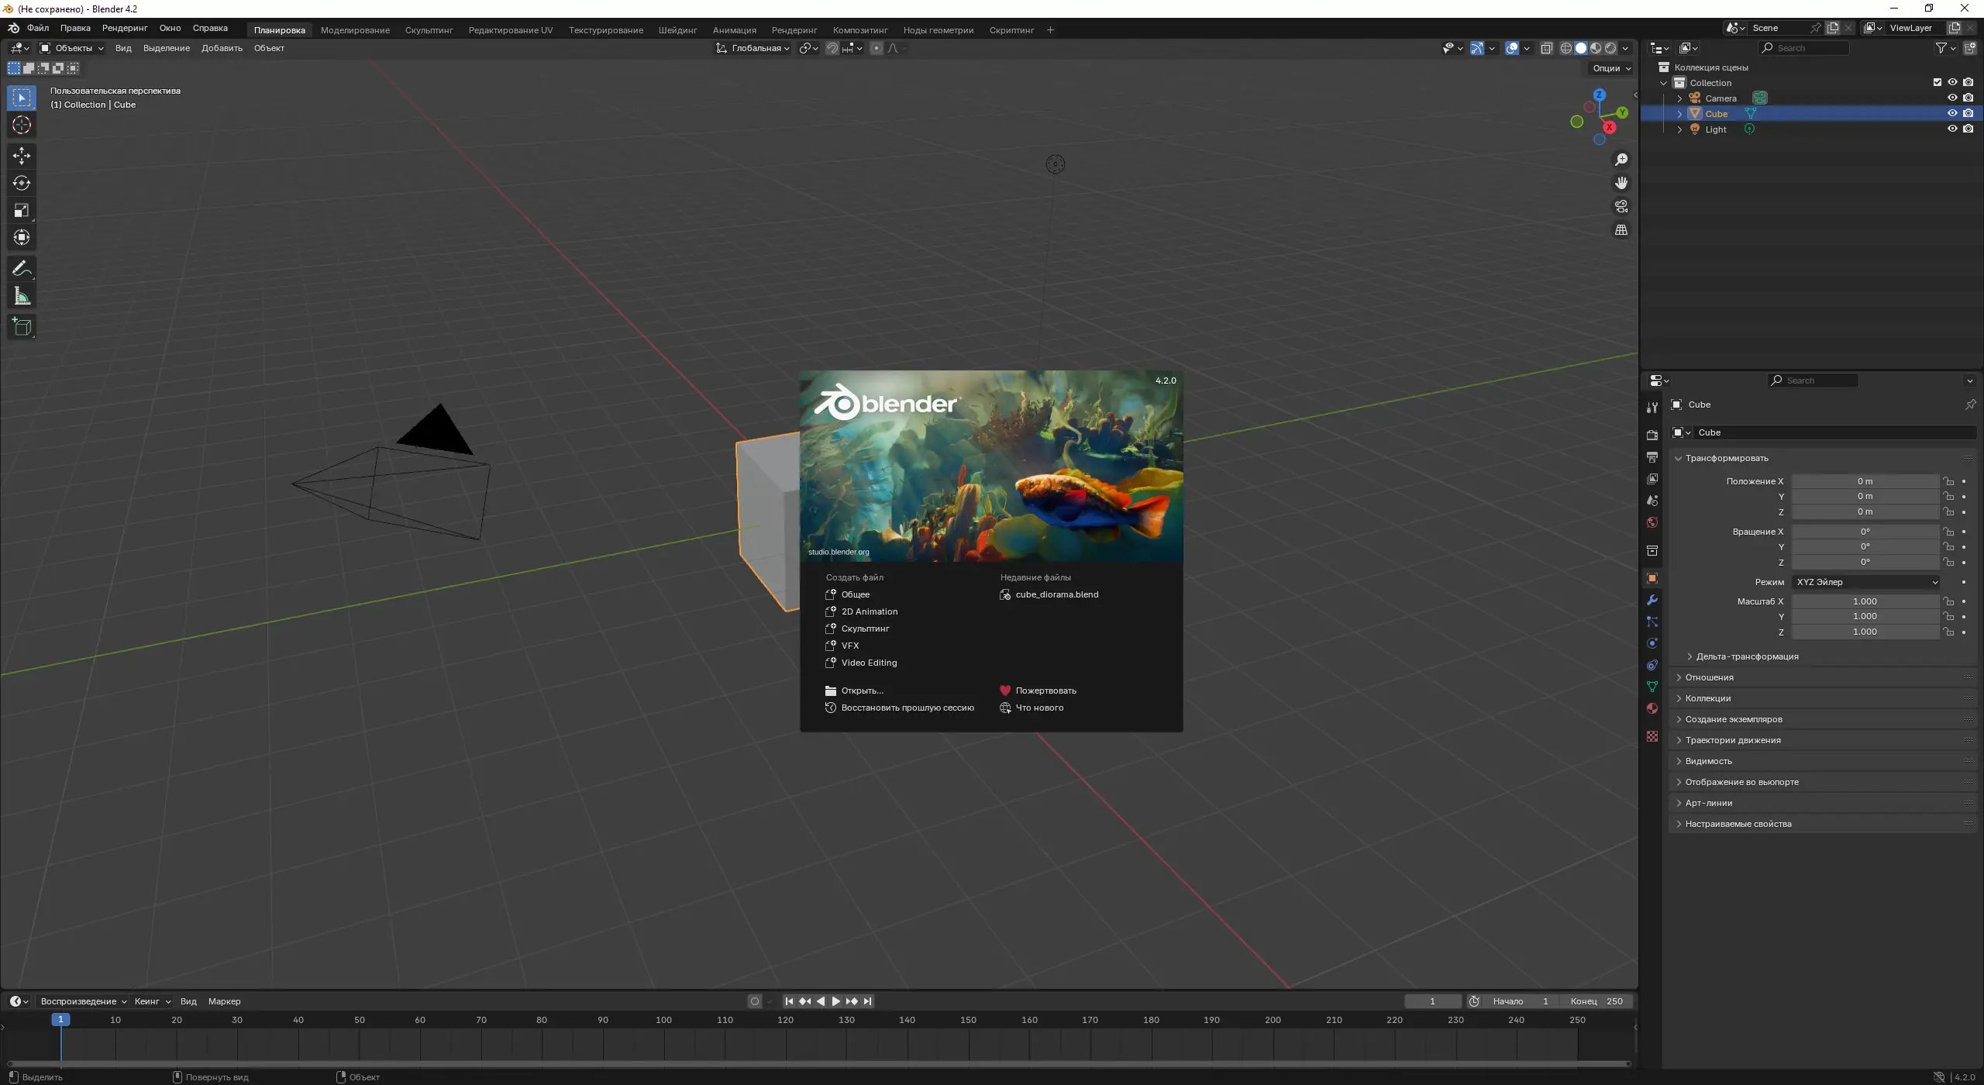Image resolution: width=1984 pixels, height=1085 pixels.
Task: Toggle camera view button in viewport
Action: point(1621,206)
